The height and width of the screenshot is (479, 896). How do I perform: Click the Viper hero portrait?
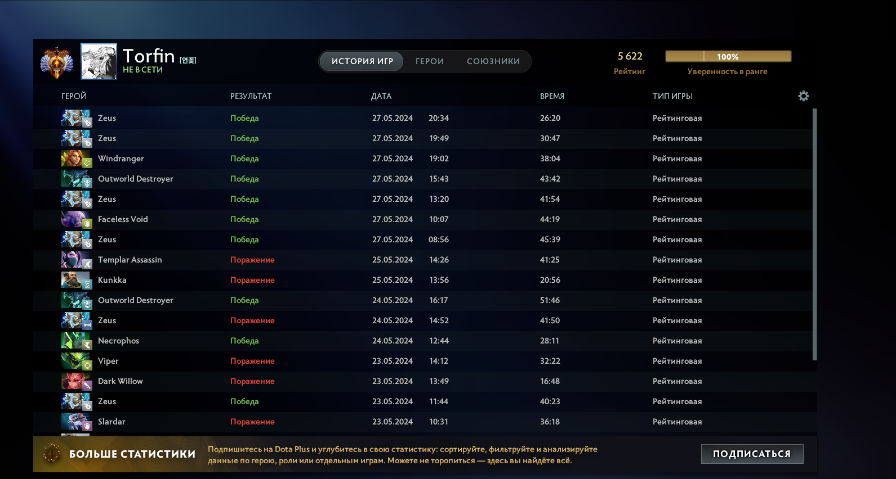(76, 361)
